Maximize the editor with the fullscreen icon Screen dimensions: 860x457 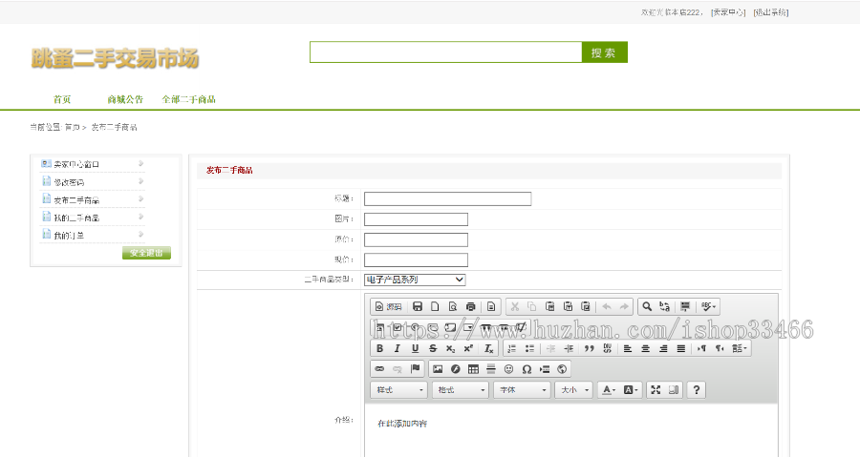(655, 390)
